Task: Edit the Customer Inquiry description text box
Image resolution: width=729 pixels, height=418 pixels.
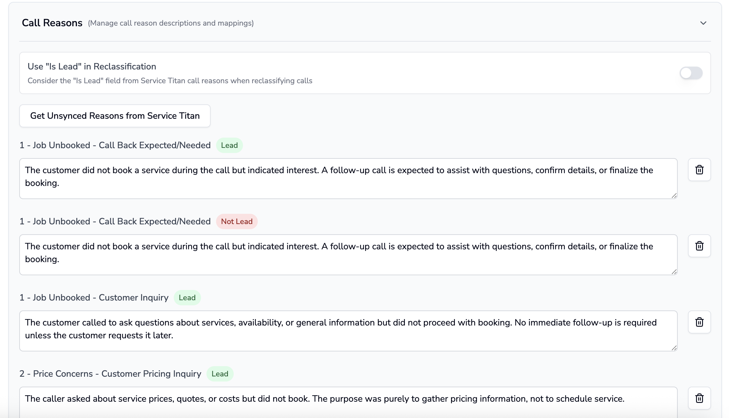Action: click(348, 331)
